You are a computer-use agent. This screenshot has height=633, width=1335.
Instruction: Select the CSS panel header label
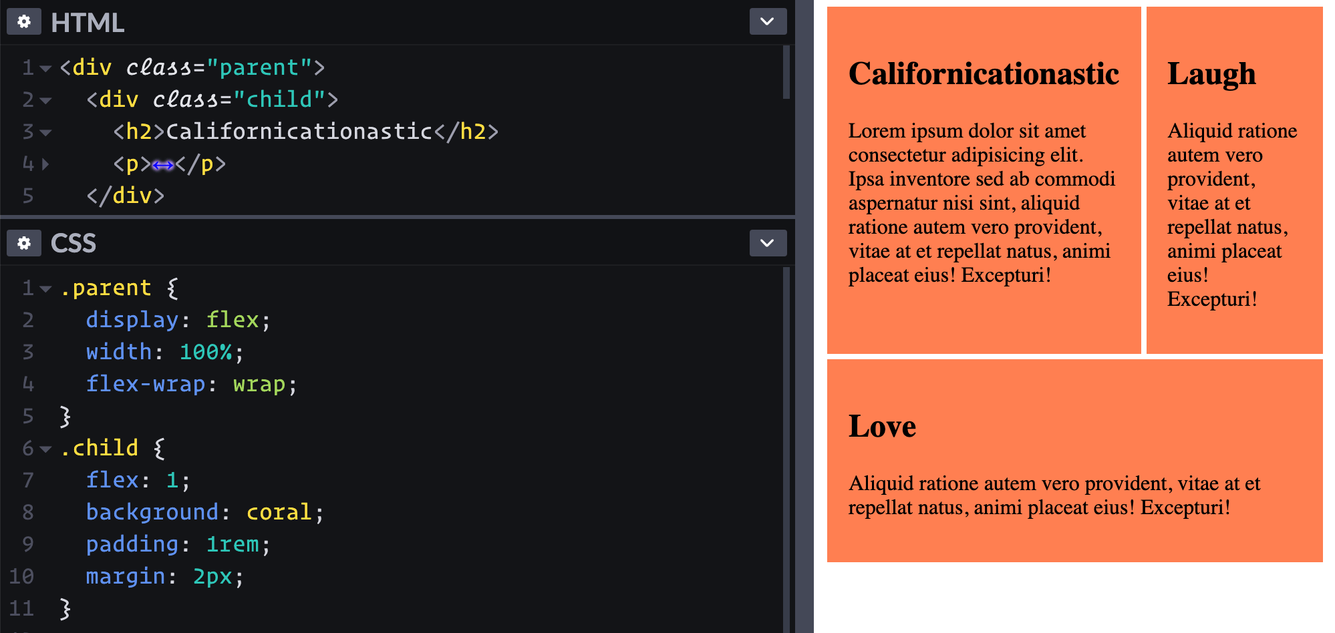[73, 243]
